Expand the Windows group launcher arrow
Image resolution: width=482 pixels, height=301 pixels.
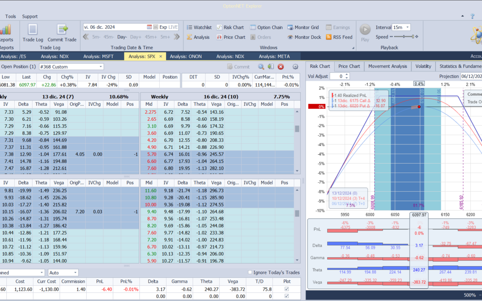click(x=353, y=48)
